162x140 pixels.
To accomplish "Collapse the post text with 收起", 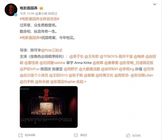I will pos(81,82).
